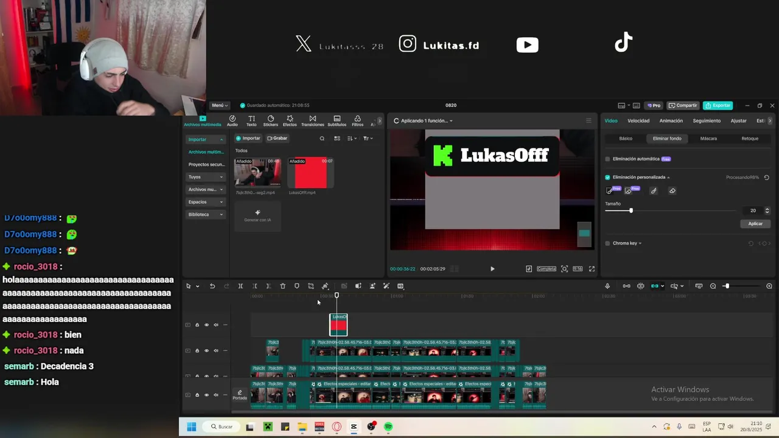The height and width of the screenshot is (438, 779).
Task: Open the Opera browser taskbar icon
Action: (337, 427)
